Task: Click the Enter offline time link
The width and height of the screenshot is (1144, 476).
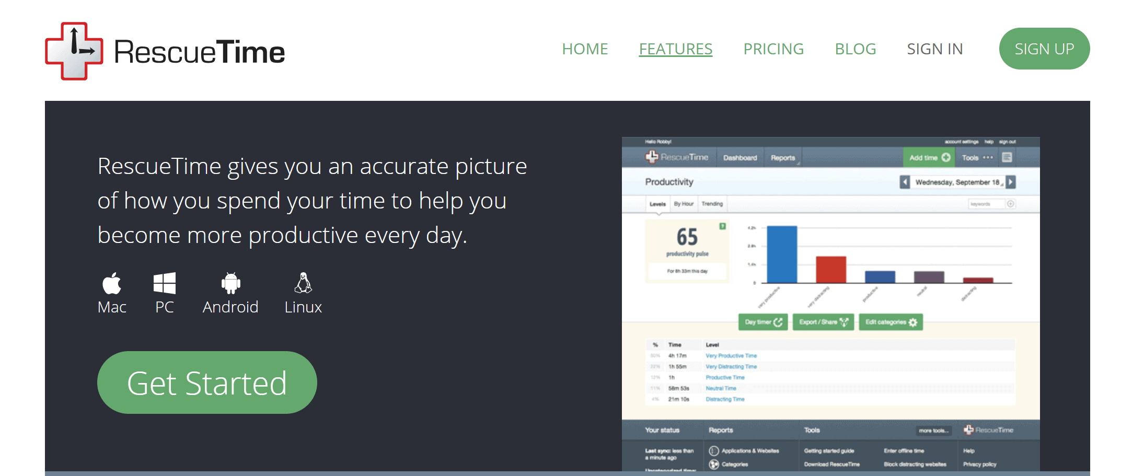Action: tap(904, 450)
